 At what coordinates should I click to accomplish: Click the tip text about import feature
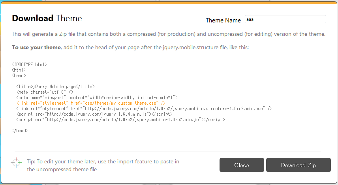coord(103,165)
